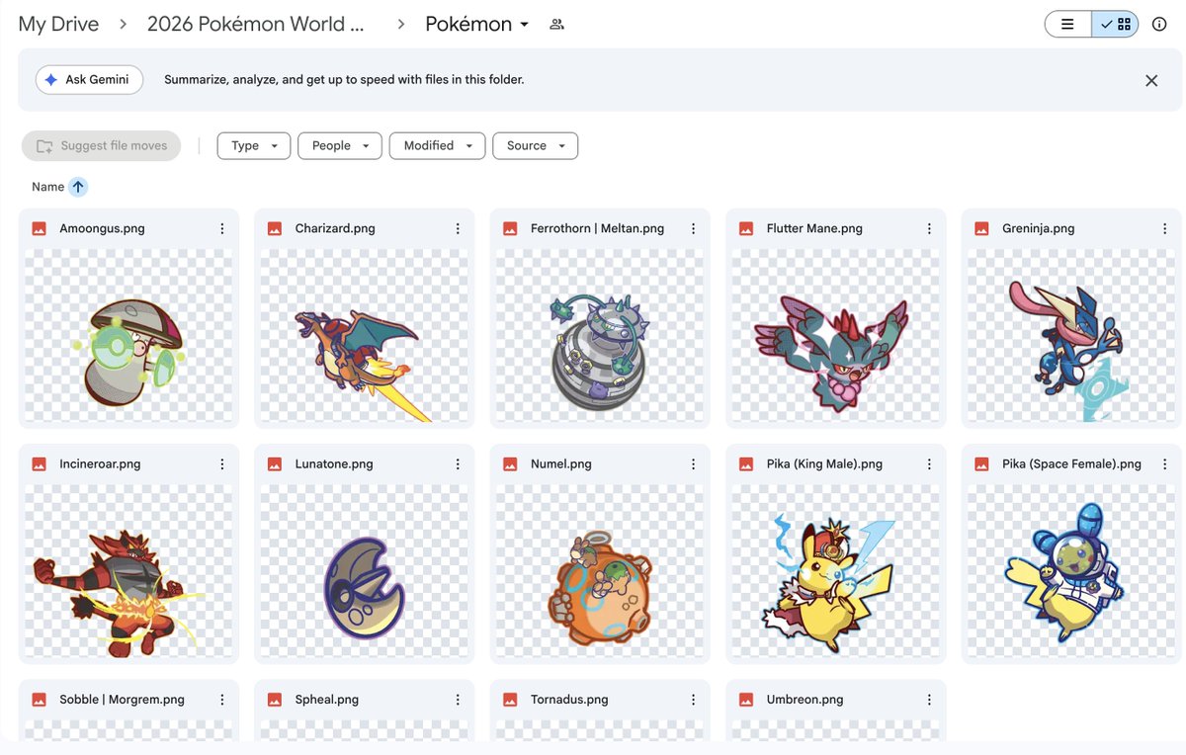Select the Incineroar thumbnail image
The height and width of the screenshot is (755, 1186).
[x=128, y=570]
